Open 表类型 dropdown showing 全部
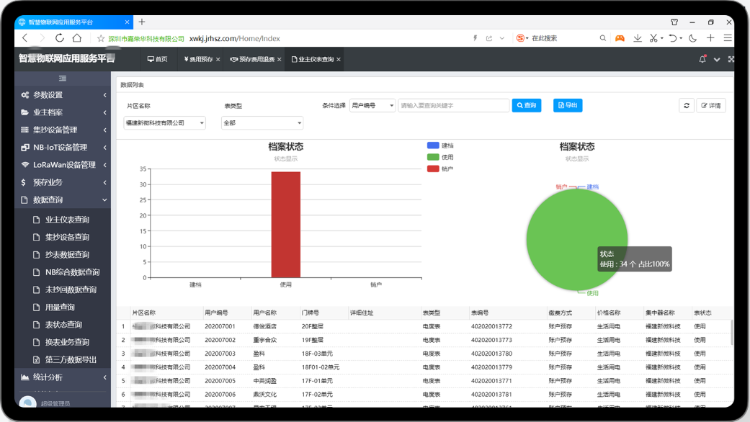Image resolution: width=750 pixels, height=422 pixels. 262,123
